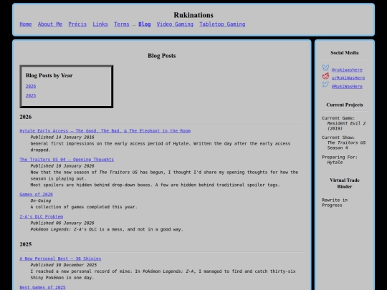Viewport: 387px width, 290px height.
Task: Go to the About Me page
Action: click(50, 24)
